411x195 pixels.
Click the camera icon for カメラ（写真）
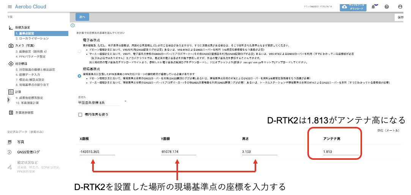coord(11,46)
